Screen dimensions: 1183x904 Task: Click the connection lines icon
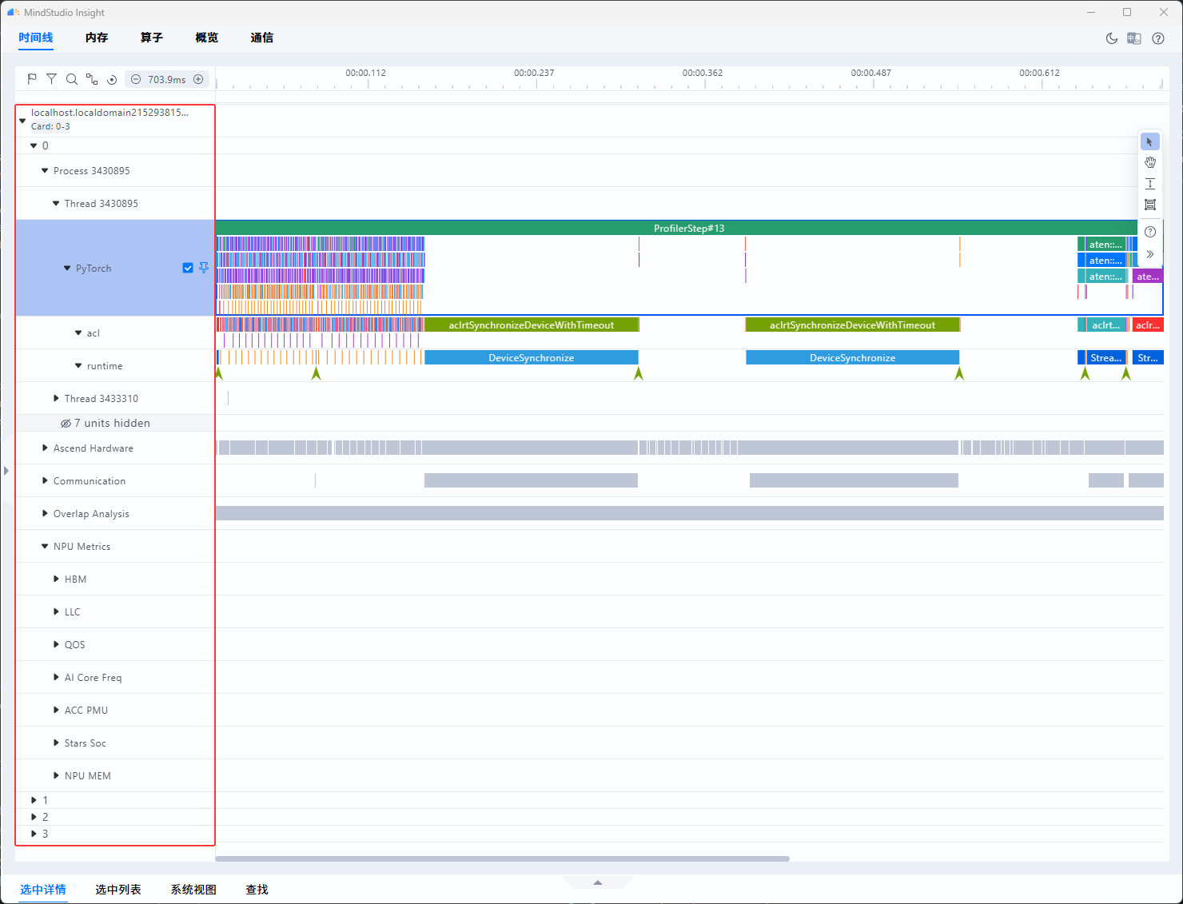point(92,79)
